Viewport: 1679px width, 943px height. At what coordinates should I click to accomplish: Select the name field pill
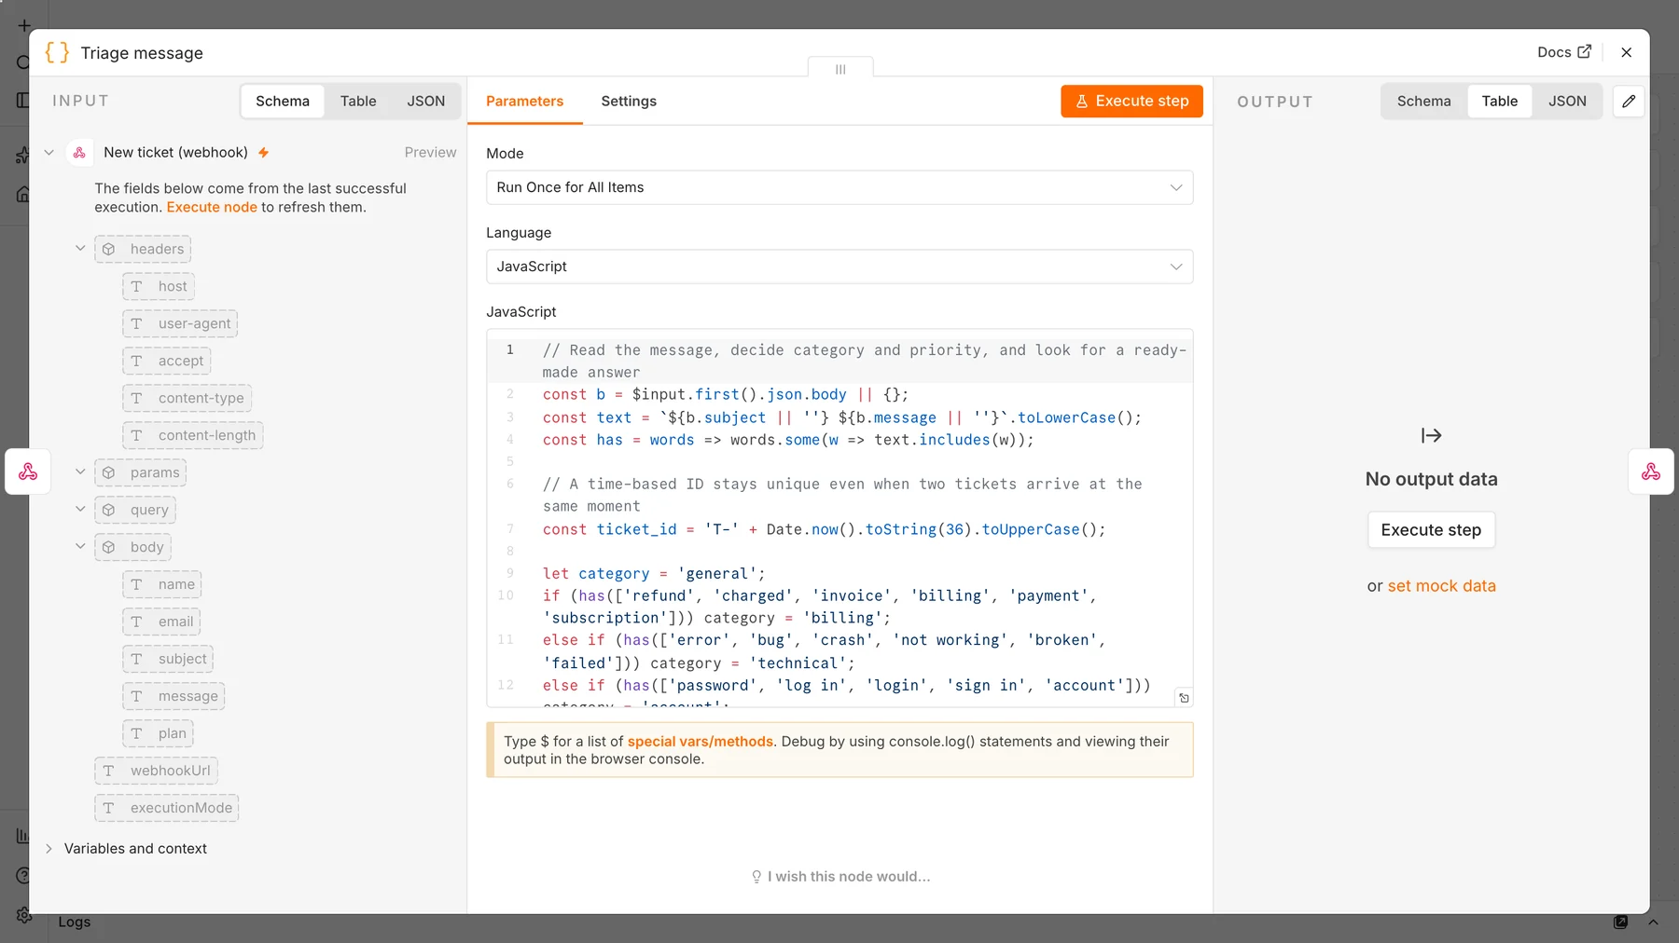point(162,584)
